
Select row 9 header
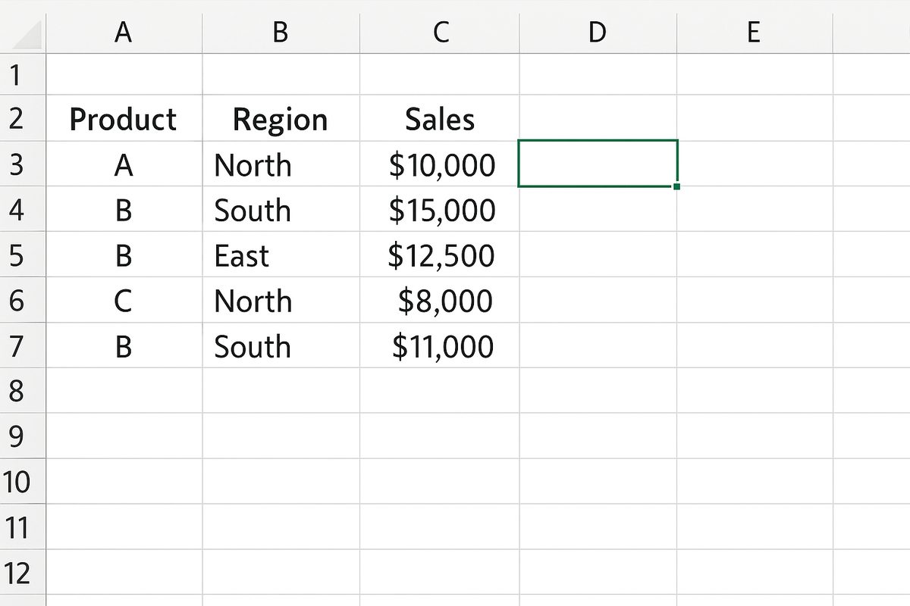pyautogui.click(x=23, y=436)
